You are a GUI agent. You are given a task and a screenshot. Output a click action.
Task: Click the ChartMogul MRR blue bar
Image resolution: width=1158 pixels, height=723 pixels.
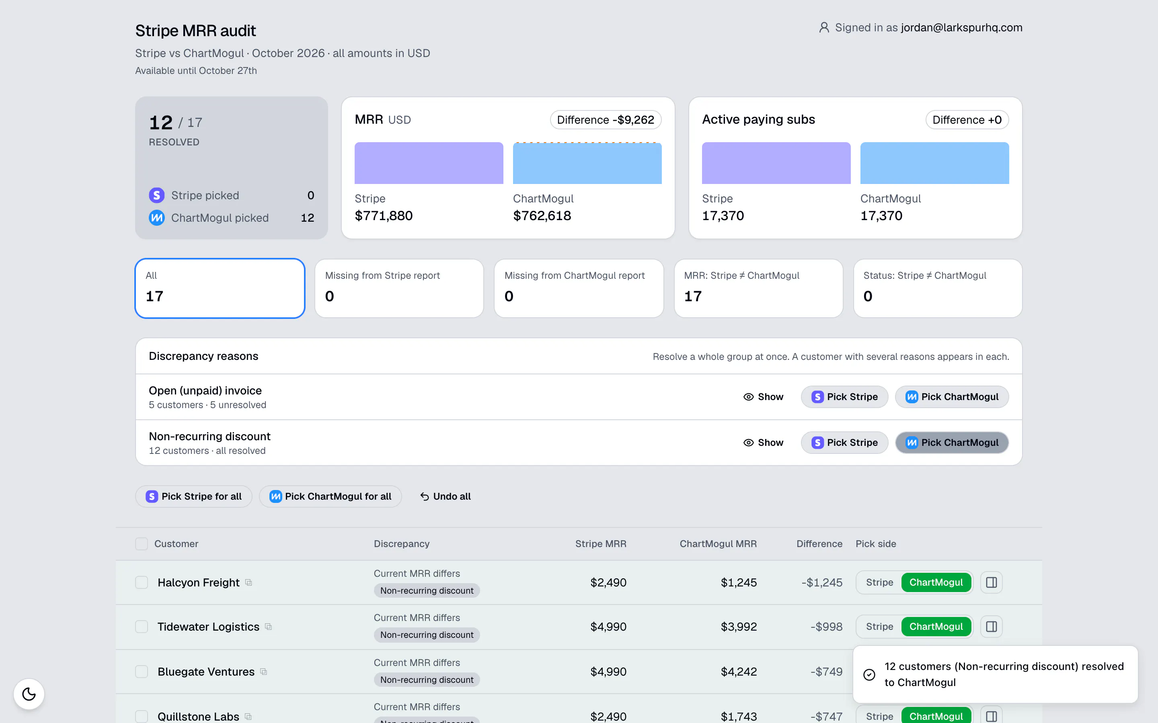click(x=587, y=163)
